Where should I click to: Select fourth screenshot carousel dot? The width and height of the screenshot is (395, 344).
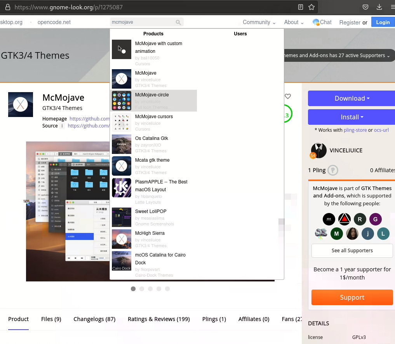[159, 289]
